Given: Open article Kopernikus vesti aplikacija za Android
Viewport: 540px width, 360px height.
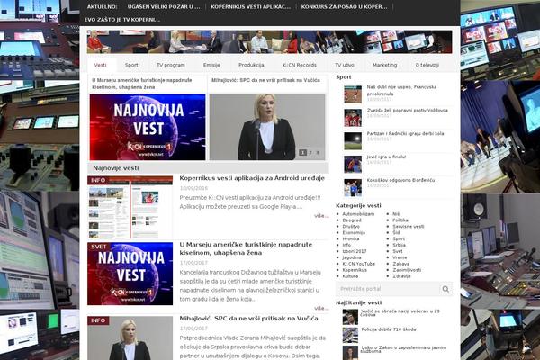Looking at the screenshot, I should (252, 178).
